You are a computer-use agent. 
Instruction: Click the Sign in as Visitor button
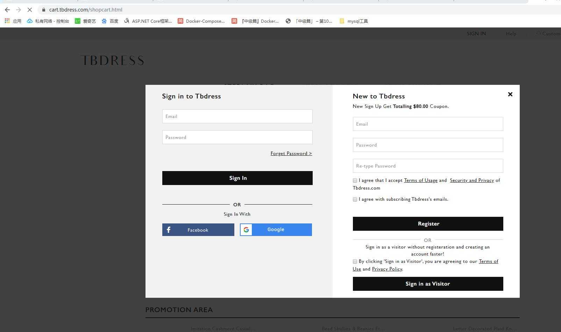[428, 284]
